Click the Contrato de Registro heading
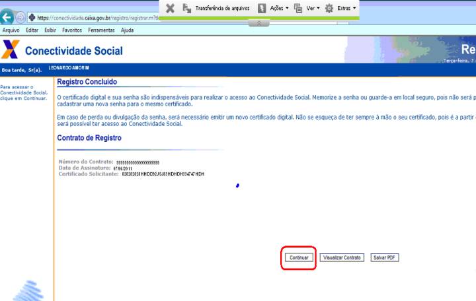Viewport: 476px width, 301px height. point(89,138)
